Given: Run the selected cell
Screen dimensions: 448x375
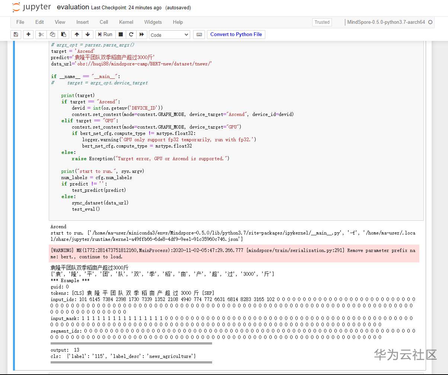Looking at the screenshot, I should (x=105, y=34).
